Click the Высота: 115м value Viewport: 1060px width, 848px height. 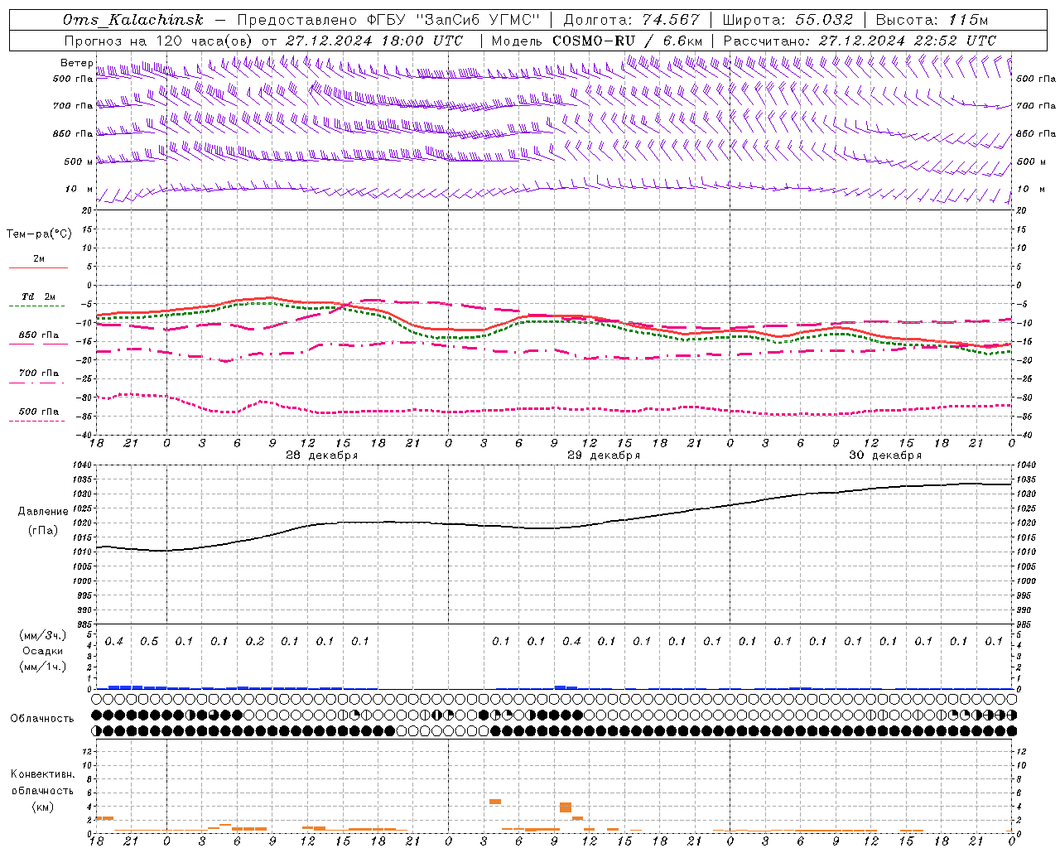pyautogui.click(x=931, y=20)
